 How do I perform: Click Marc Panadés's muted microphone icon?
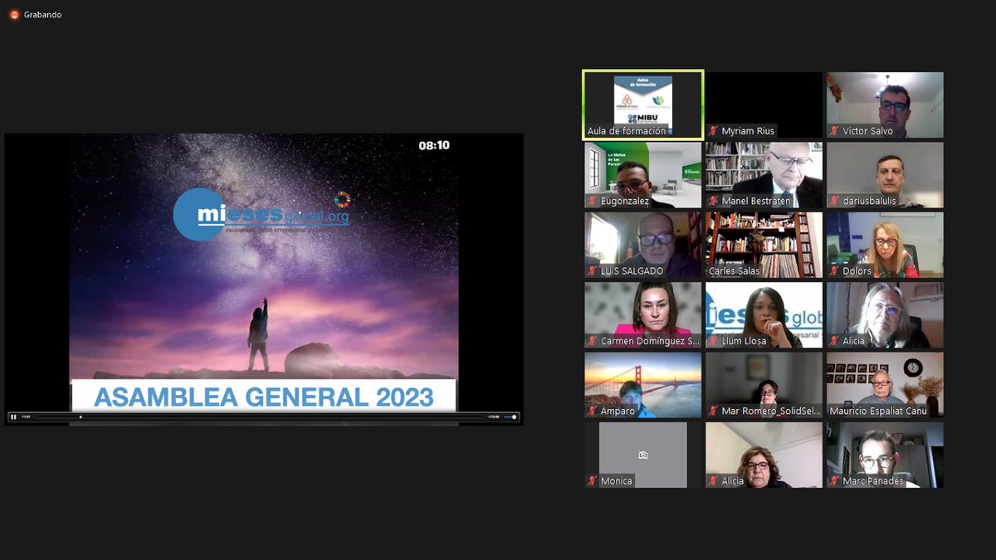point(834,481)
